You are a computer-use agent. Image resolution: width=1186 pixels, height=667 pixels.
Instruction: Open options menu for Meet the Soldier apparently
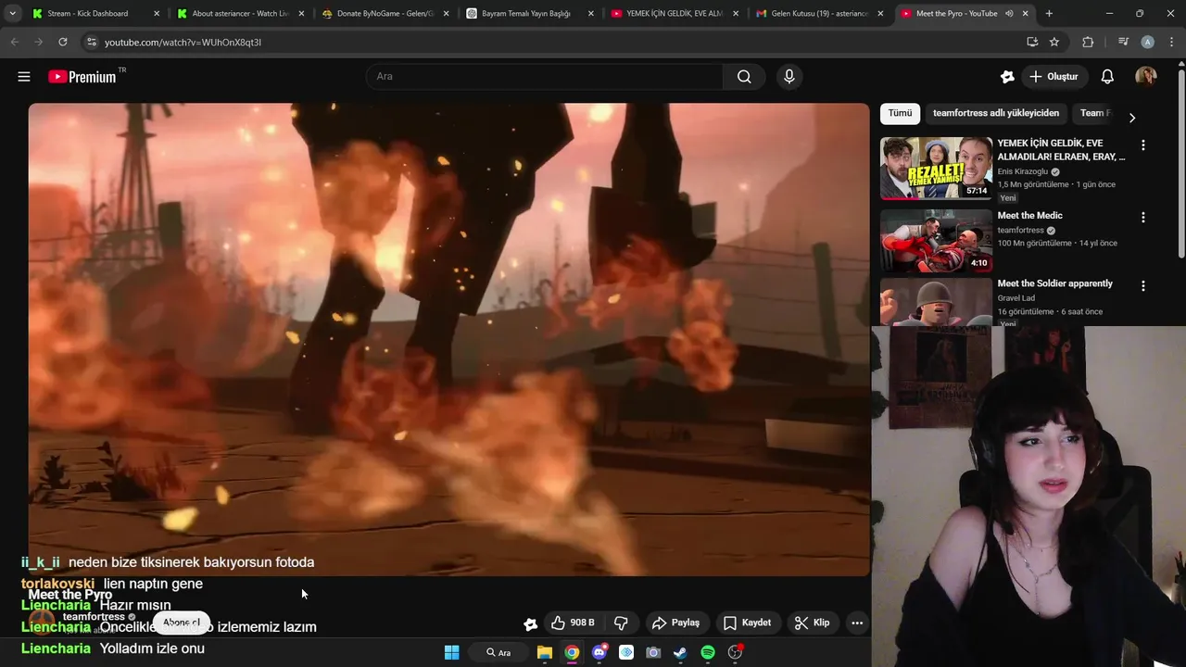coord(1142,286)
